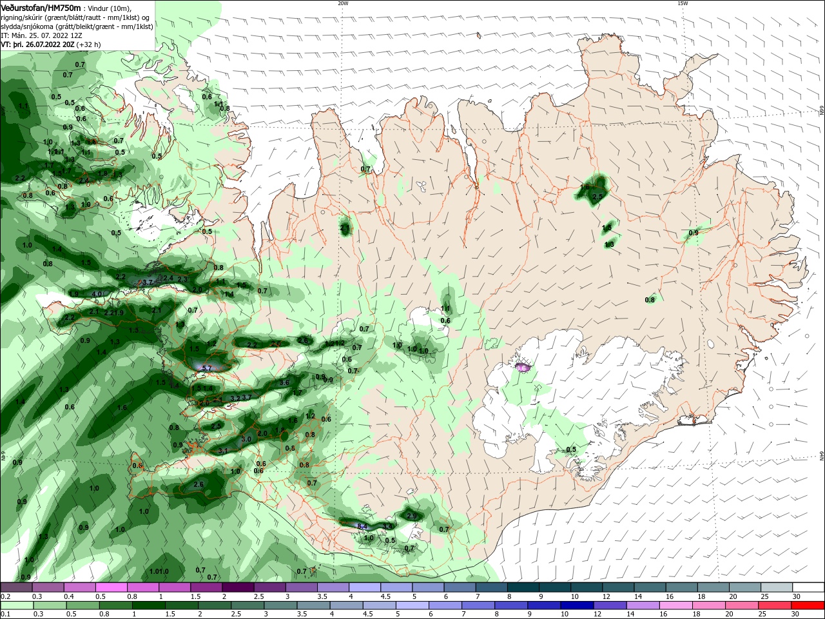
Task: Click the 5.7 precipitation value in the west
Action: pos(207,368)
